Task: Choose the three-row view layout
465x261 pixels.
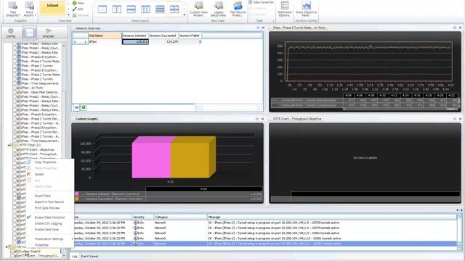Action: [x=160, y=9]
